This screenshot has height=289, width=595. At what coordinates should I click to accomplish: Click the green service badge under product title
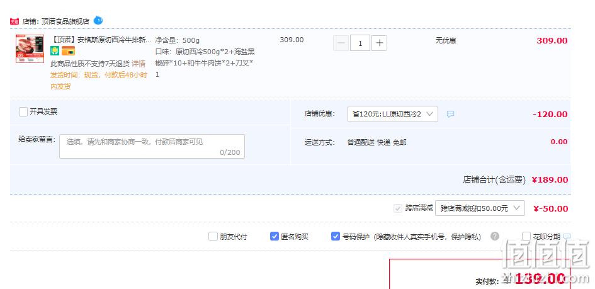55,51
